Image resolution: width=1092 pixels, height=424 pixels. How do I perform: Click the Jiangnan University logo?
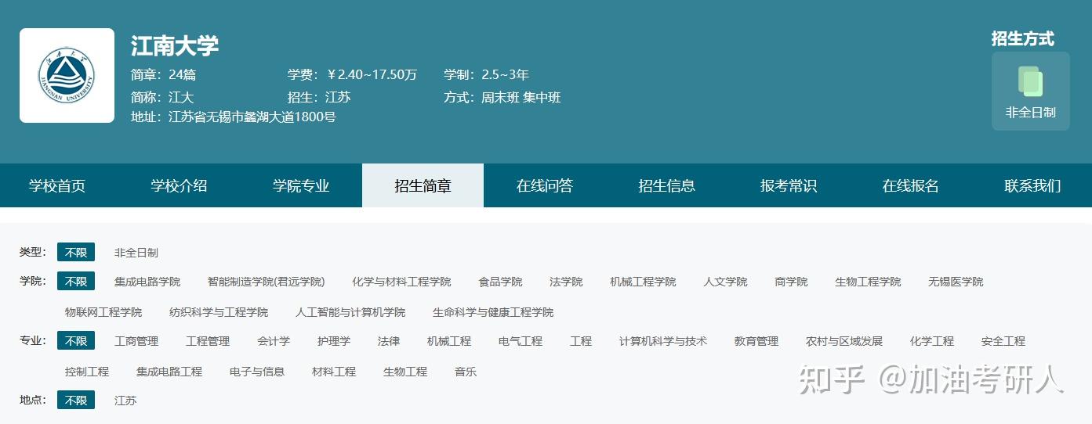[67, 76]
